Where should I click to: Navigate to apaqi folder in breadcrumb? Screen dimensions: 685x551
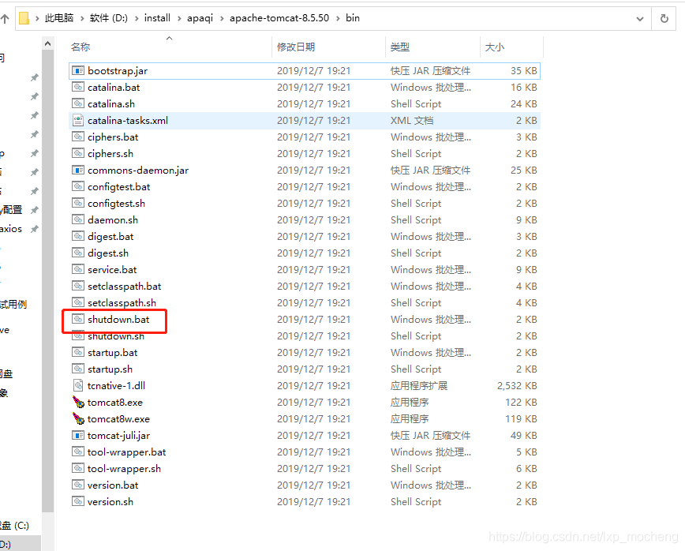[x=200, y=18]
